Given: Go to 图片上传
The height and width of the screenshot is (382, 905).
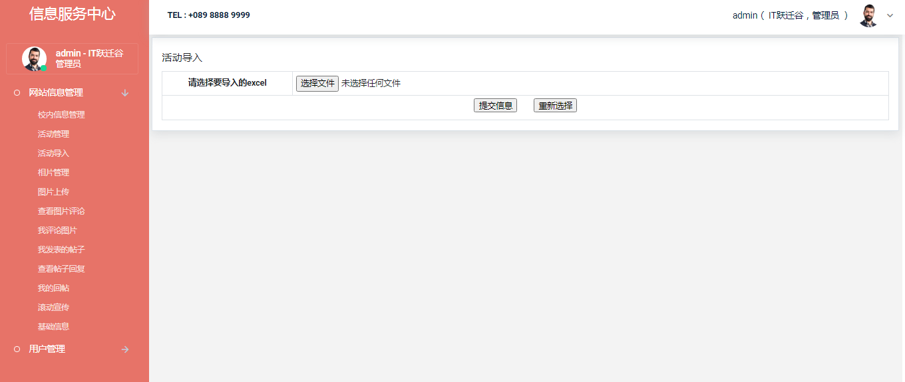Looking at the screenshot, I should [x=53, y=191].
